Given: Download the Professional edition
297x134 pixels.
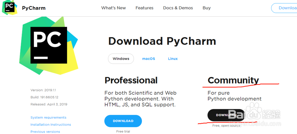Looking at the screenshot, I should (x=123, y=121).
